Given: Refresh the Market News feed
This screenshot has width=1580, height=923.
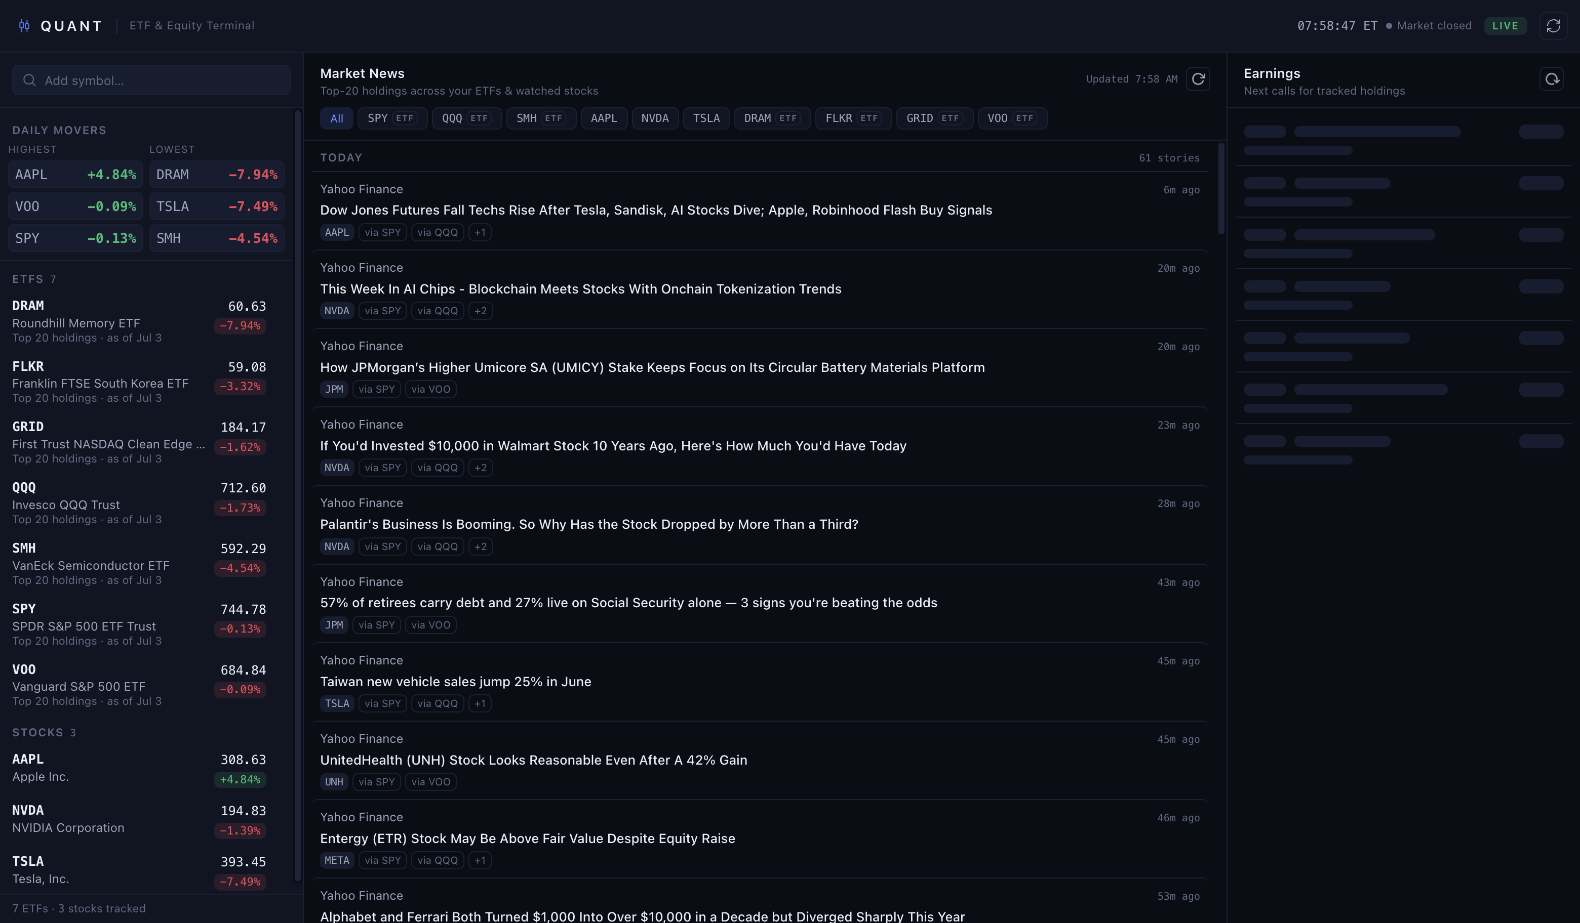Looking at the screenshot, I should tap(1198, 79).
